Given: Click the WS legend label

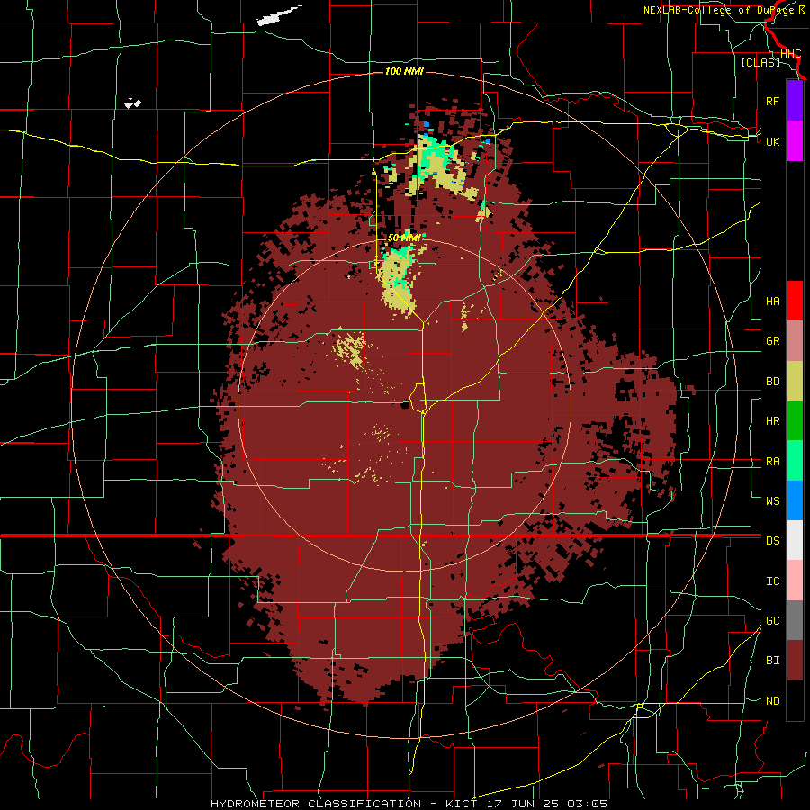Looking at the screenshot, I should [772, 500].
